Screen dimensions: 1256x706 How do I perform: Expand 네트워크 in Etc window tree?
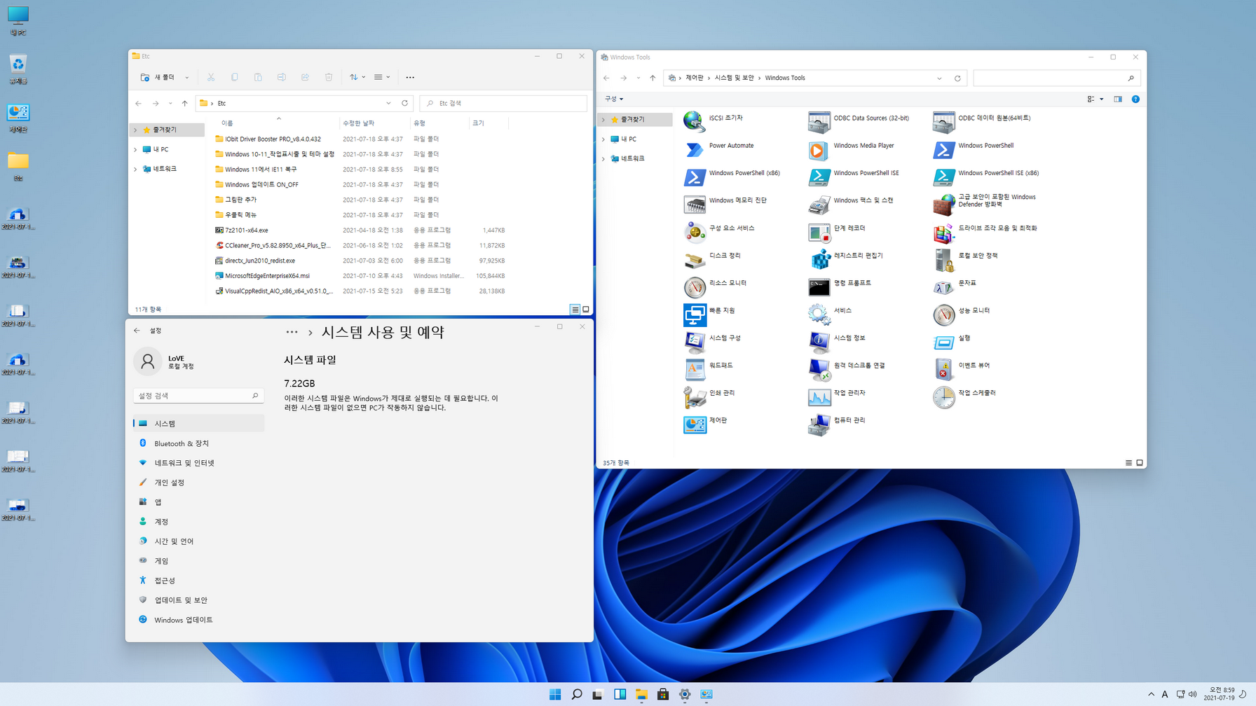coord(135,169)
